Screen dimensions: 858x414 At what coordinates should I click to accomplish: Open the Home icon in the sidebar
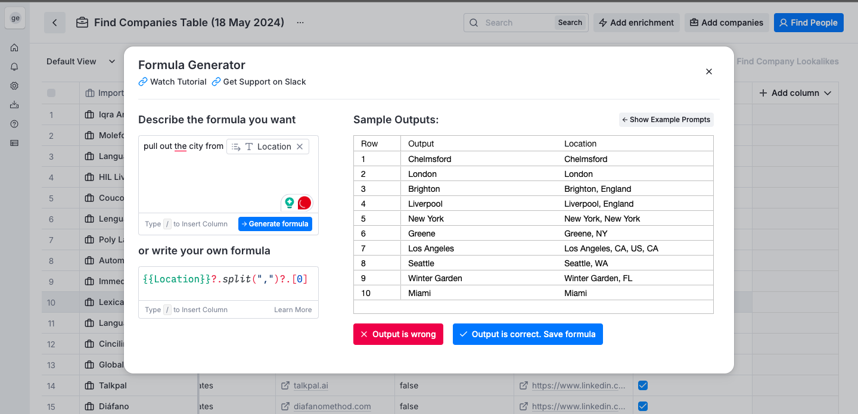[x=14, y=48]
